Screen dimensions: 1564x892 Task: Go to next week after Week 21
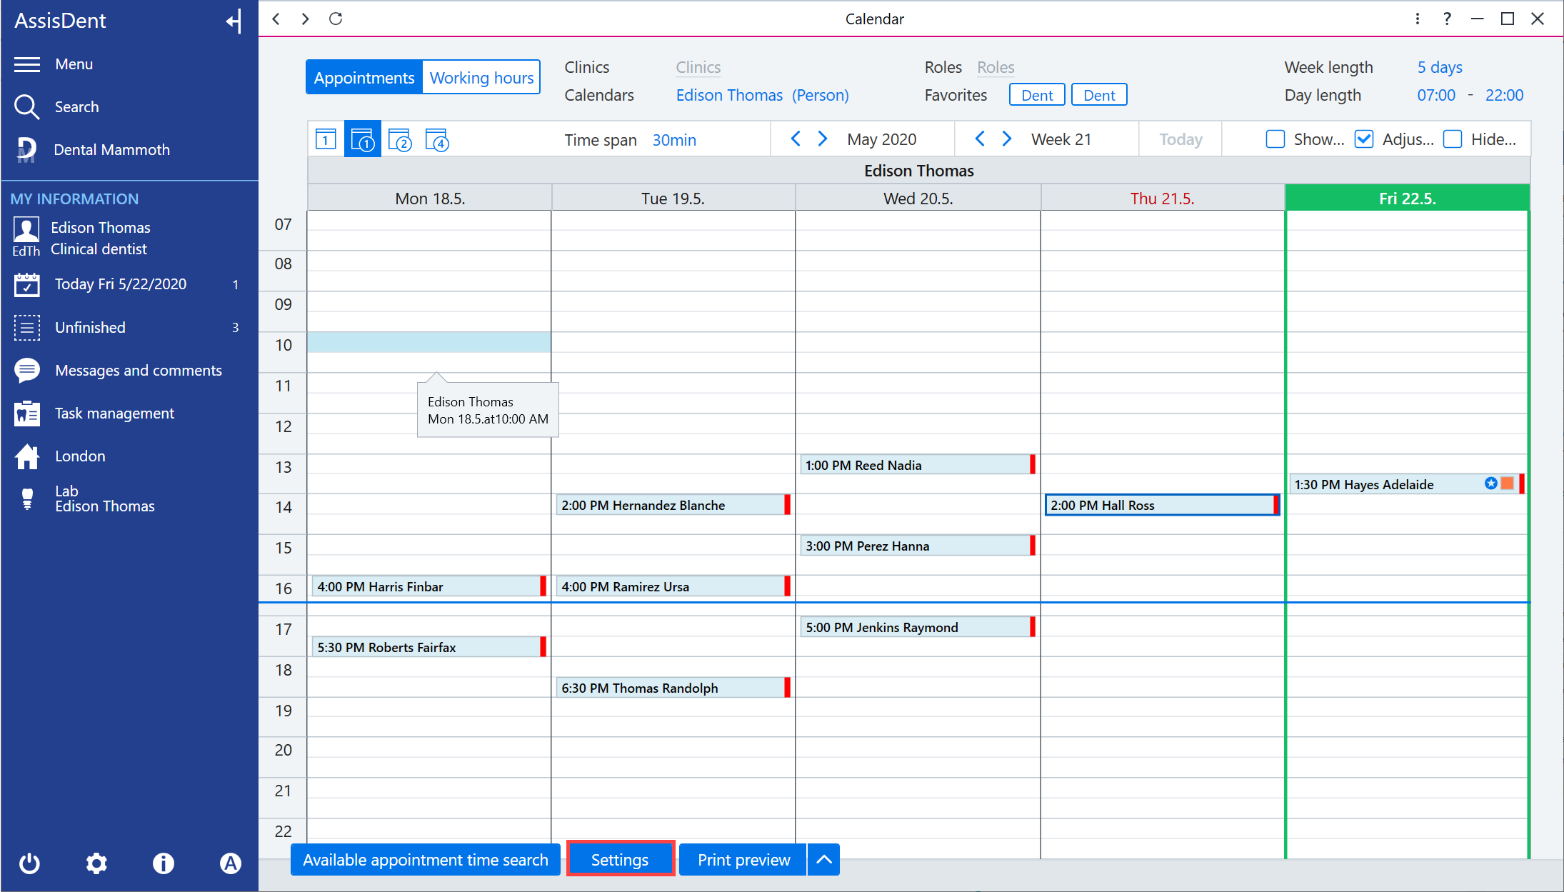click(x=1007, y=139)
